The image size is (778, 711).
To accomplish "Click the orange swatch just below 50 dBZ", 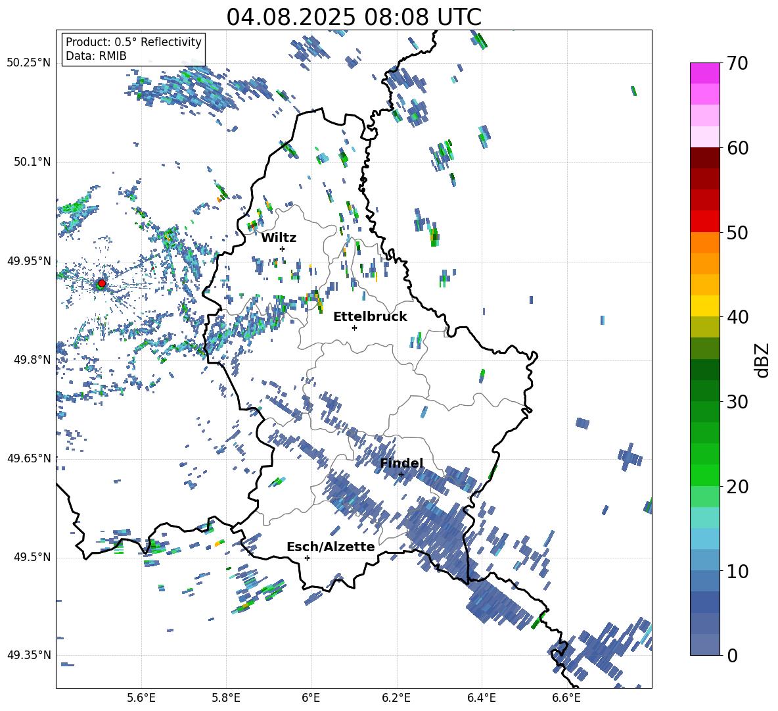I will pyautogui.click(x=704, y=242).
